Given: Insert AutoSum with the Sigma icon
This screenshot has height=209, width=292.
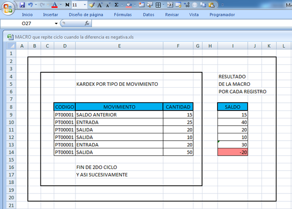Looking at the screenshot, I should click(x=116, y=5).
